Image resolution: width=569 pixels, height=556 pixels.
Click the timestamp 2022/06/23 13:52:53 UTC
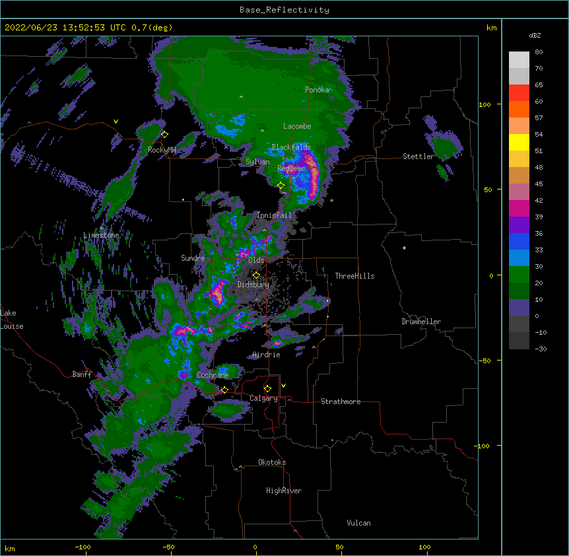click(x=65, y=28)
